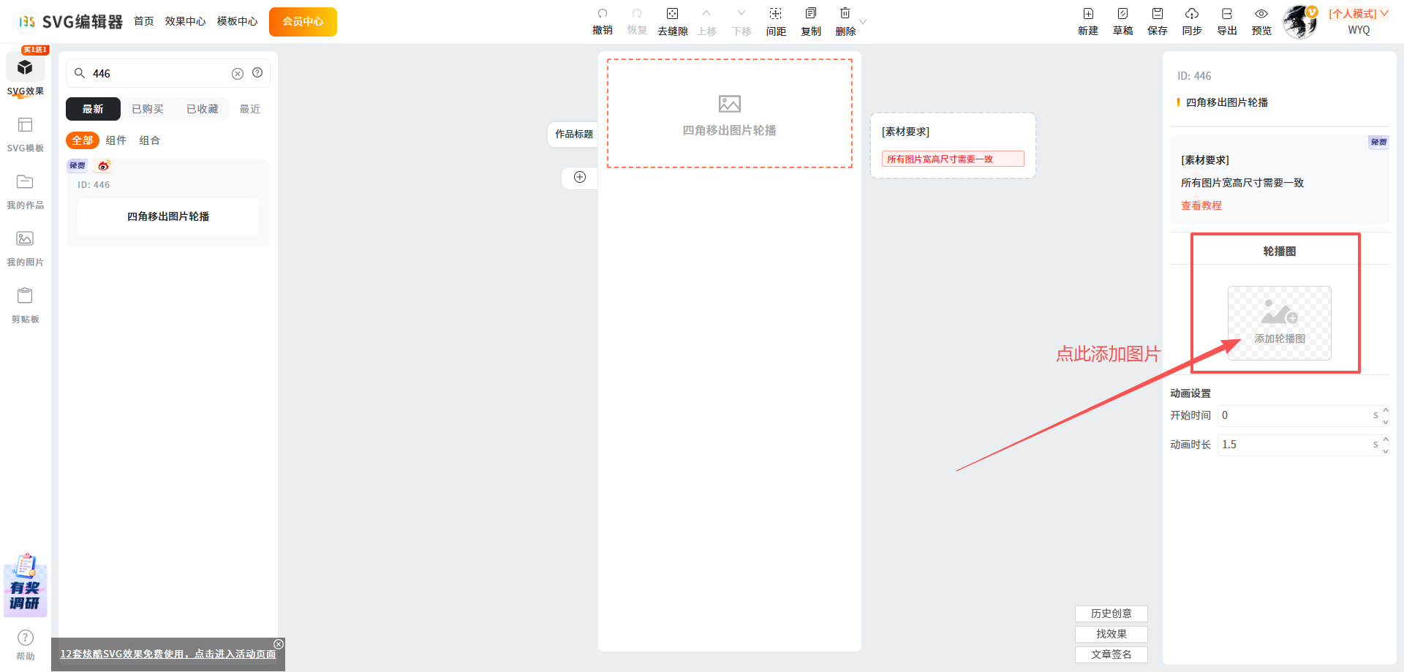Open 草稿 drafts icon
This screenshot has width=1404, height=672.
[1122, 14]
